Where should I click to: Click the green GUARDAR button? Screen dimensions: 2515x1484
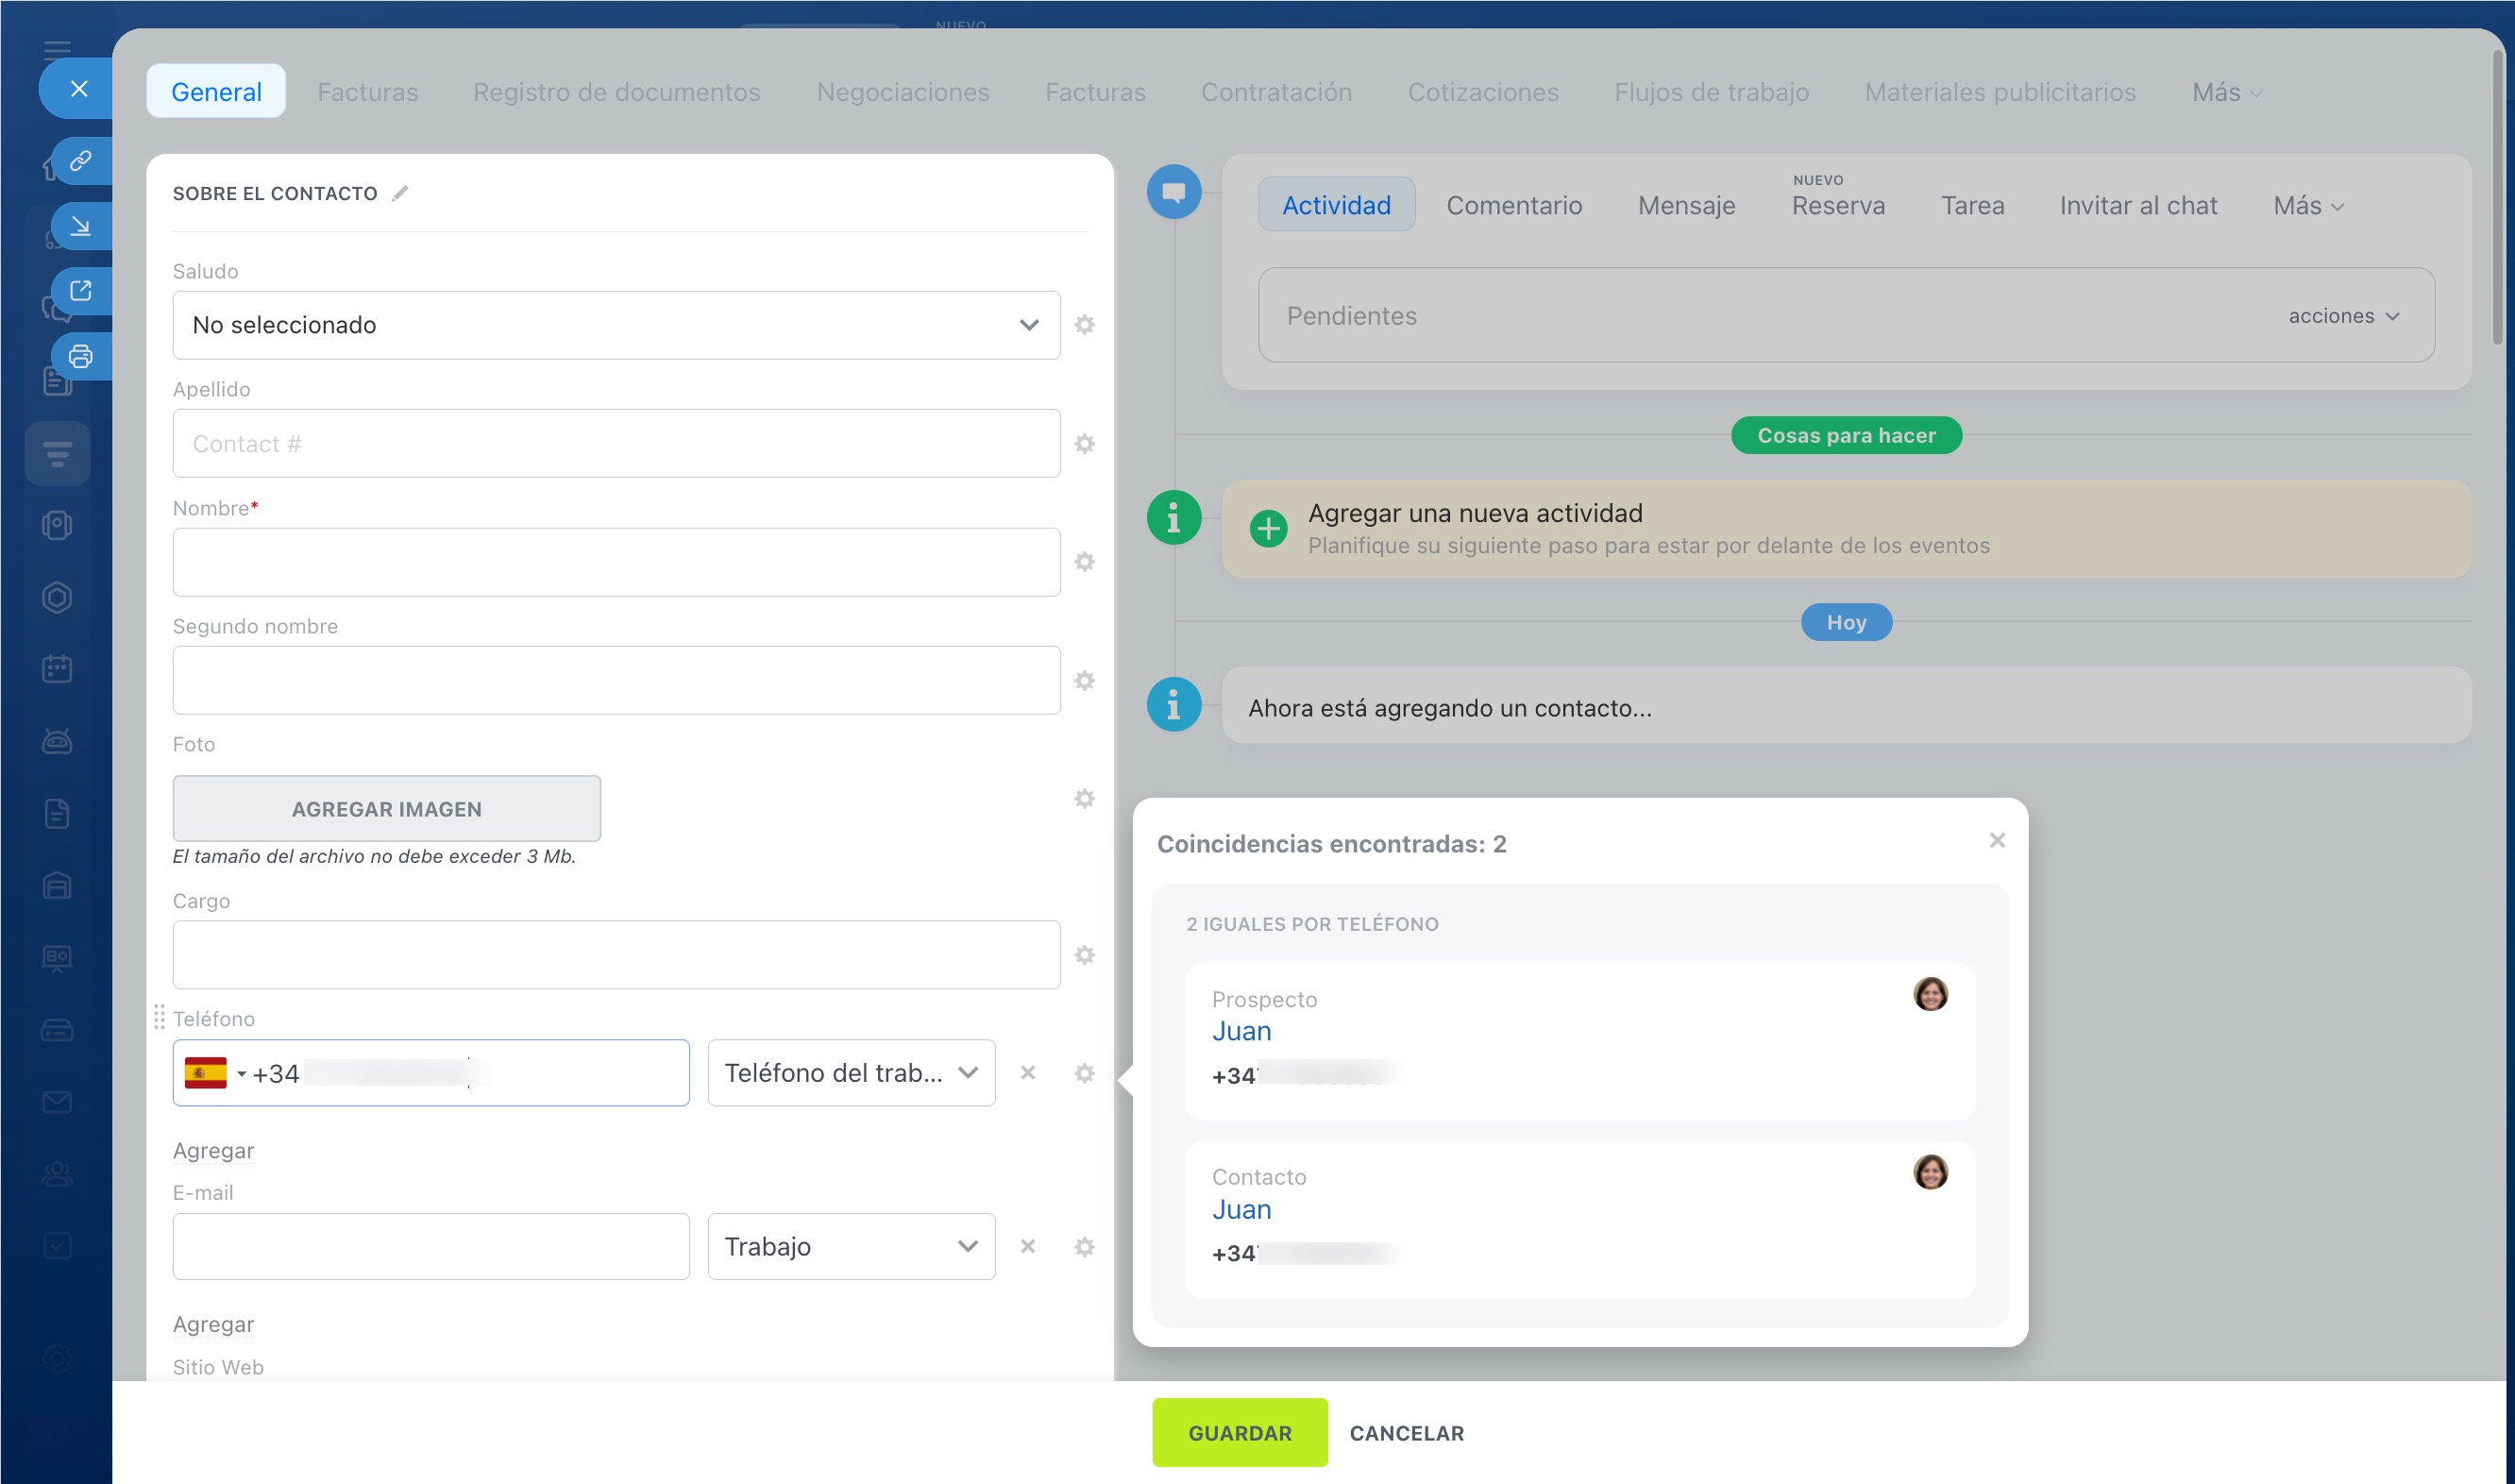click(1239, 1432)
